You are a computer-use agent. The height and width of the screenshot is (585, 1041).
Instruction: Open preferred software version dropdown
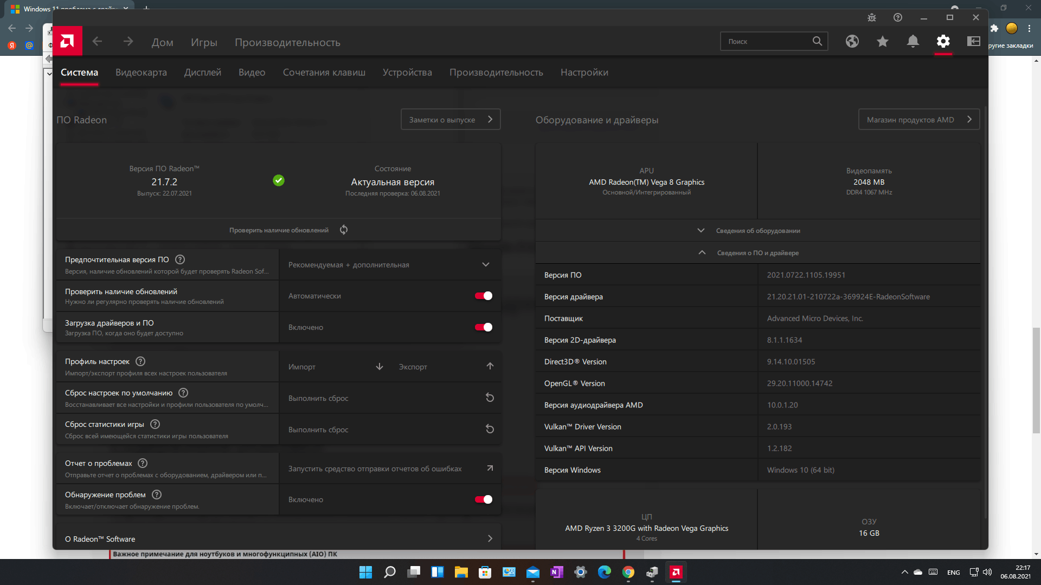coord(390,265)
